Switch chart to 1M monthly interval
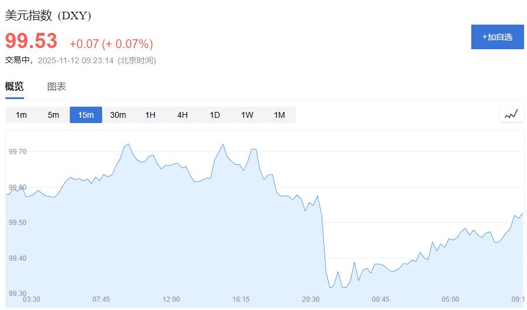527x310 pixels. [x=279, y=115]
